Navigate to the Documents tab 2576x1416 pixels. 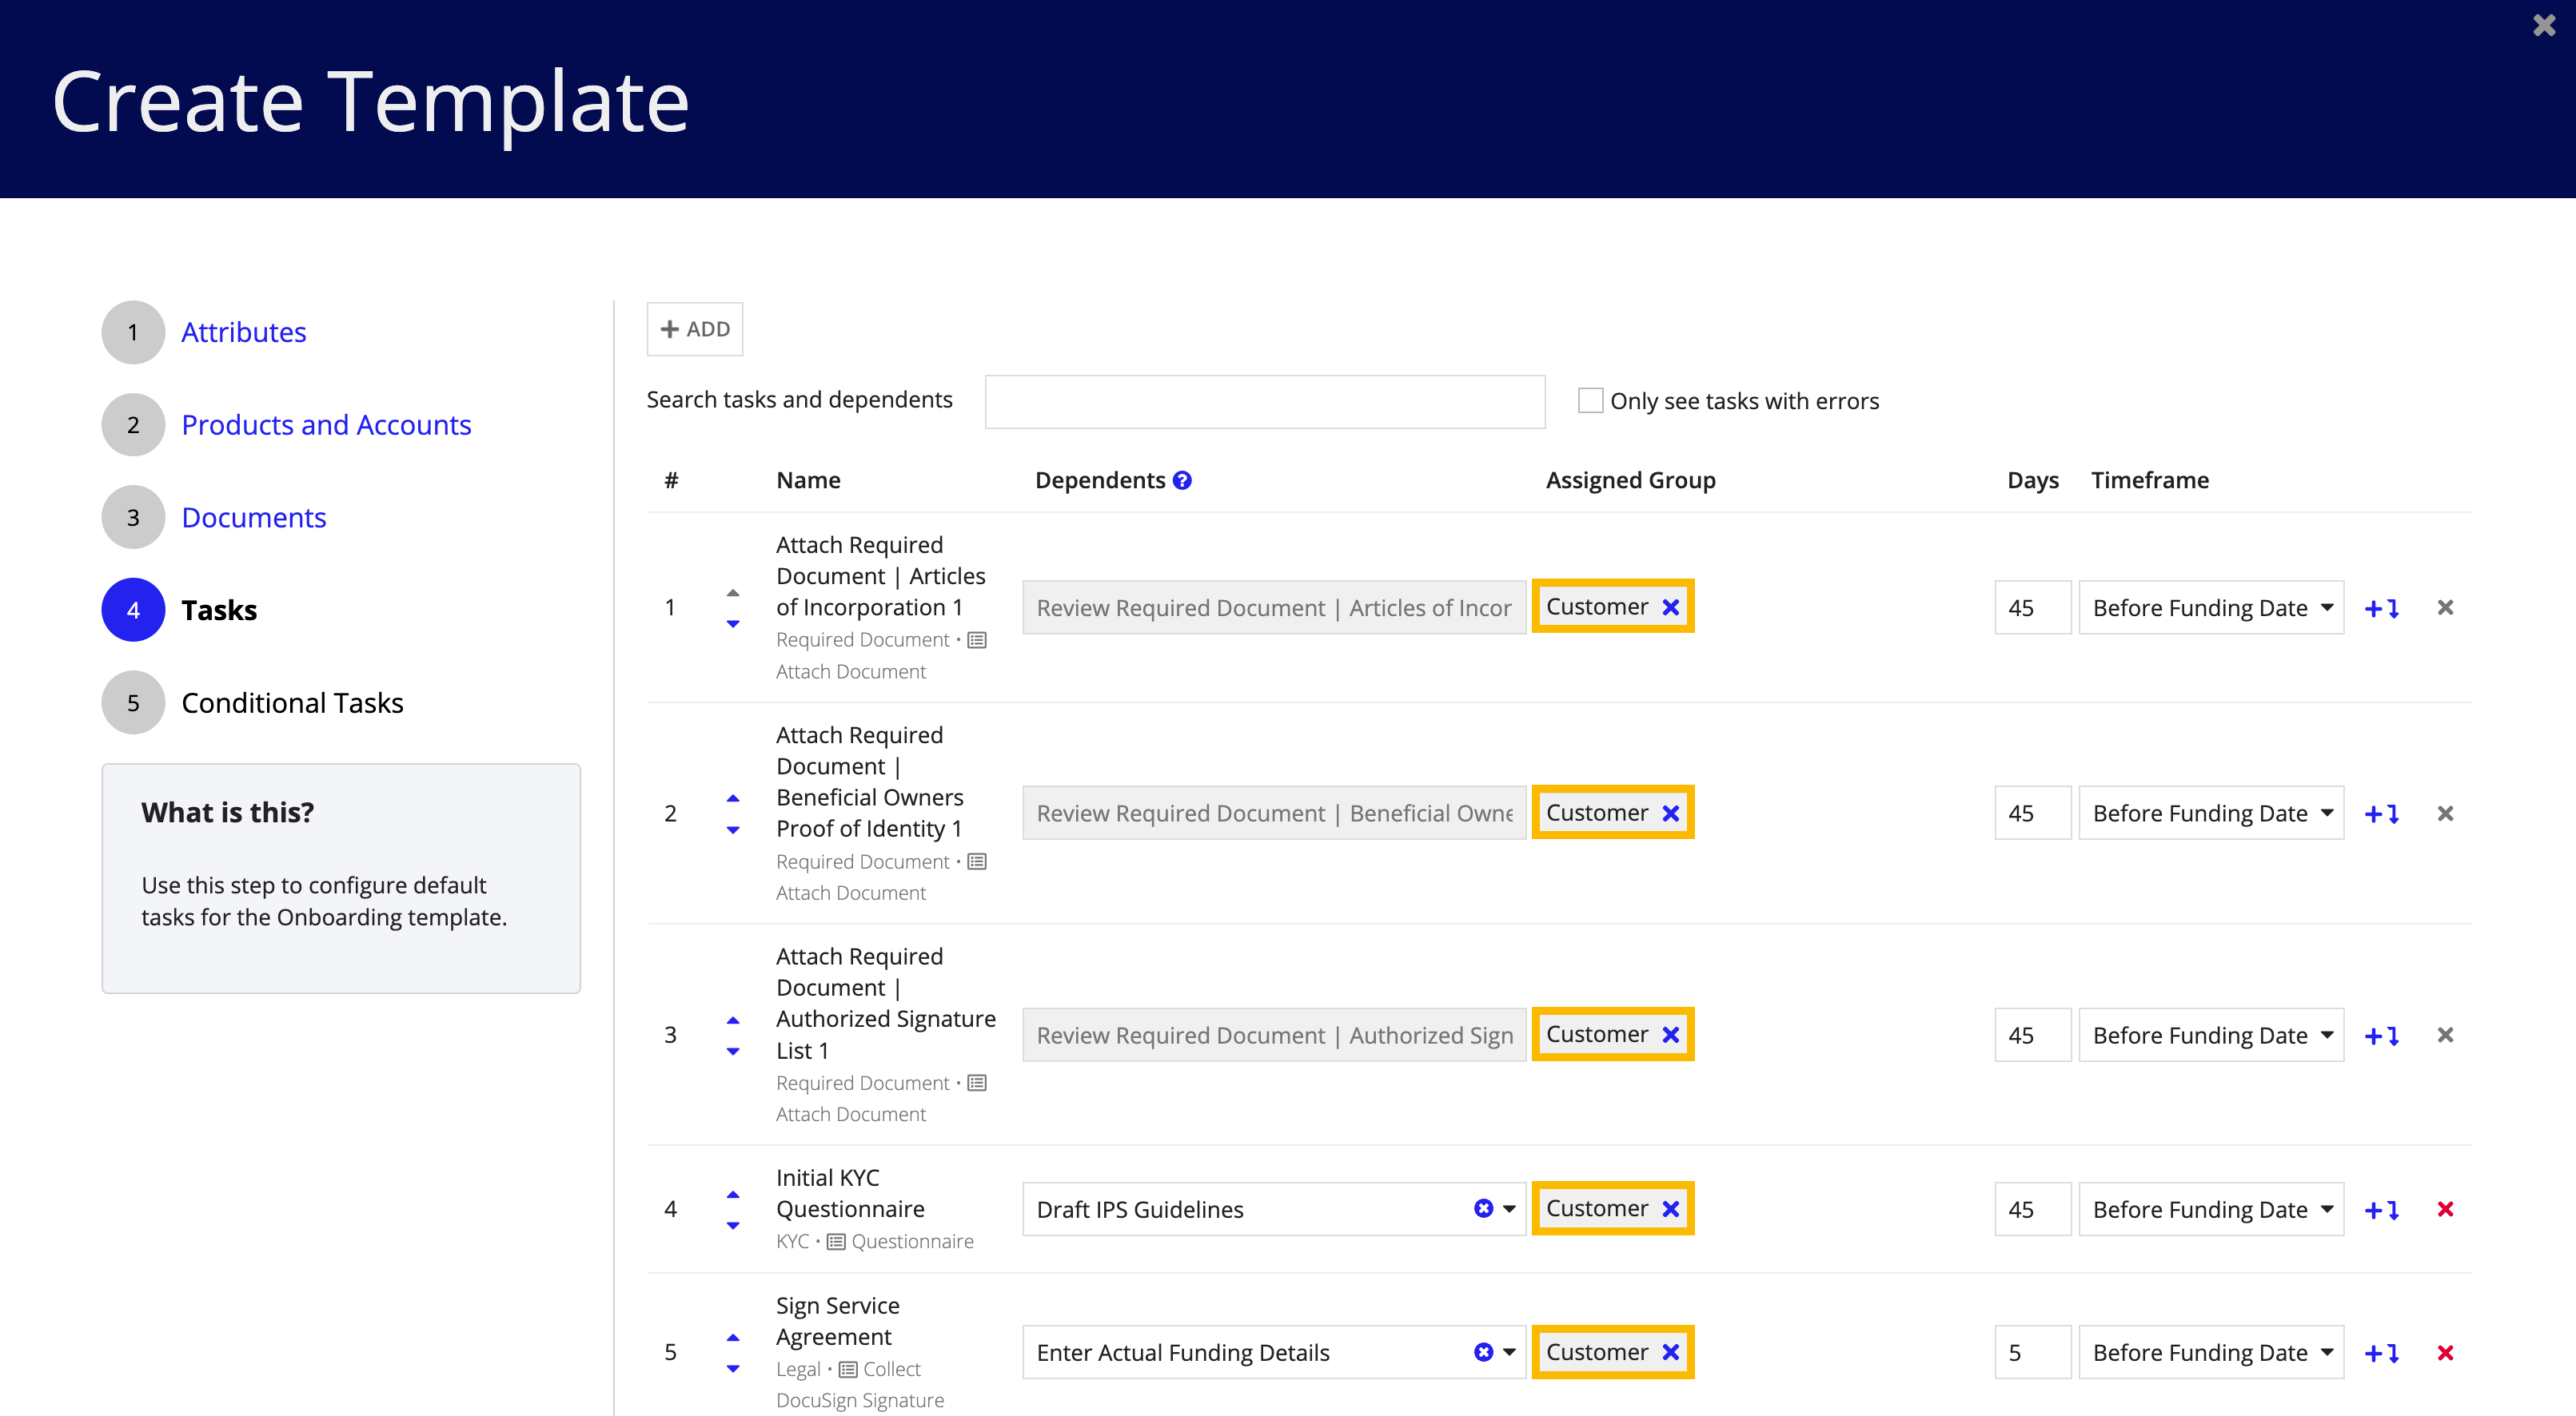coord(254,516)
